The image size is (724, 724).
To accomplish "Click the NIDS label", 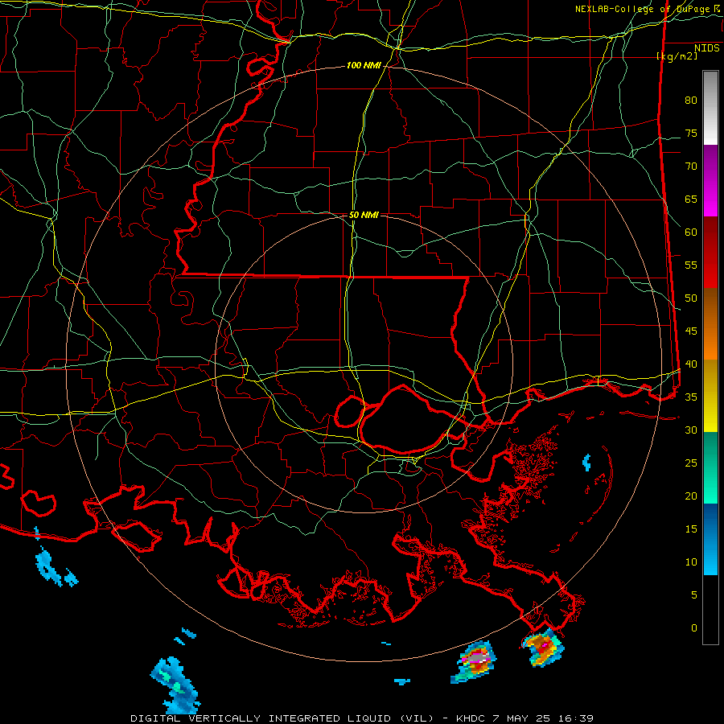I will 707,47.
